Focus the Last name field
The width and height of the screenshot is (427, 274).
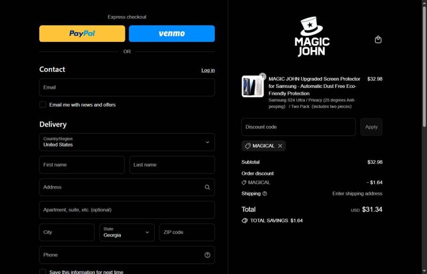172,165
